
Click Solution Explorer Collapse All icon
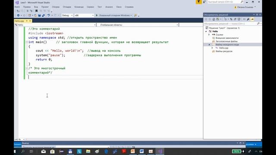point(235,19)
